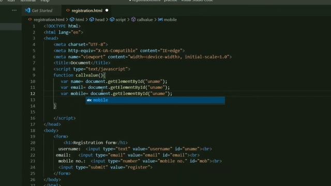Screen dimensions: 331x186
Task: Click the unsaved dot on registration.html tab
Action: click(107, 10)
